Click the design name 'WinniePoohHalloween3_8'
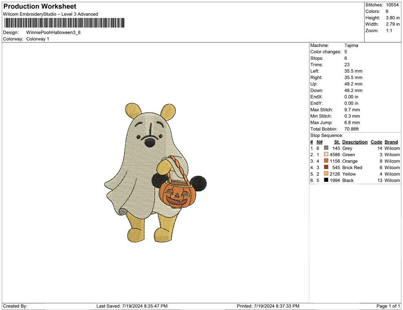Screen dimensions: 403x310 (53, 33)
